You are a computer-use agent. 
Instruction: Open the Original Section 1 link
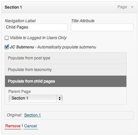[32, 115]
